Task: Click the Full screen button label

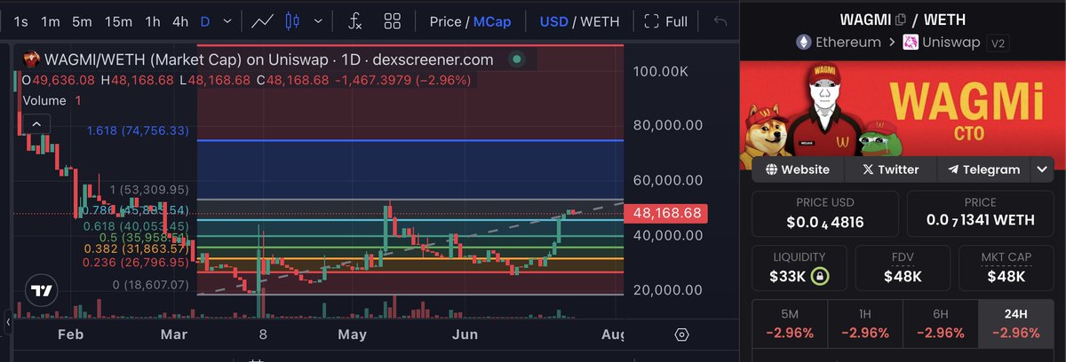Action: click(676, 21)
